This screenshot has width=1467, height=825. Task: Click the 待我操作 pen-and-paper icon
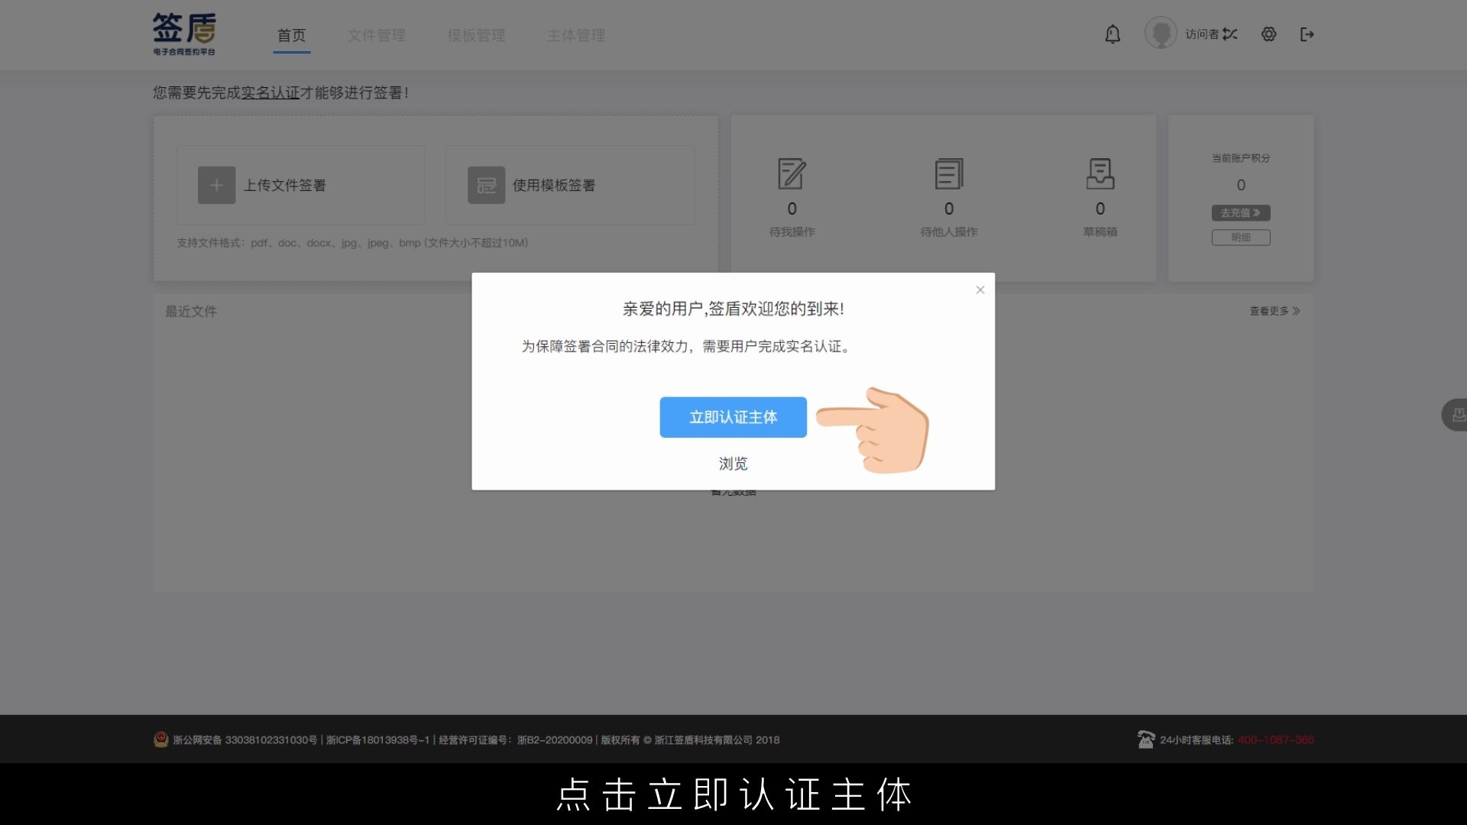[x=792, y=174]
